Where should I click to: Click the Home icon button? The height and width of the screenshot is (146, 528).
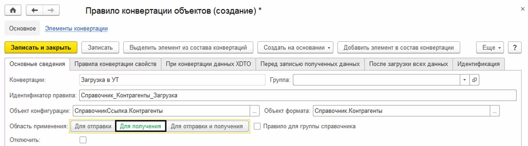[x=13, y=10]
